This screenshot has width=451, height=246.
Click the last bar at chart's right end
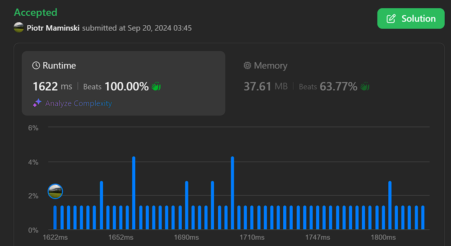click(423, 218)
